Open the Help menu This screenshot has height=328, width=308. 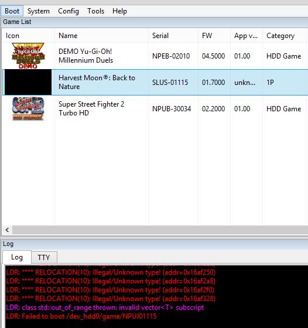(119, 11)
